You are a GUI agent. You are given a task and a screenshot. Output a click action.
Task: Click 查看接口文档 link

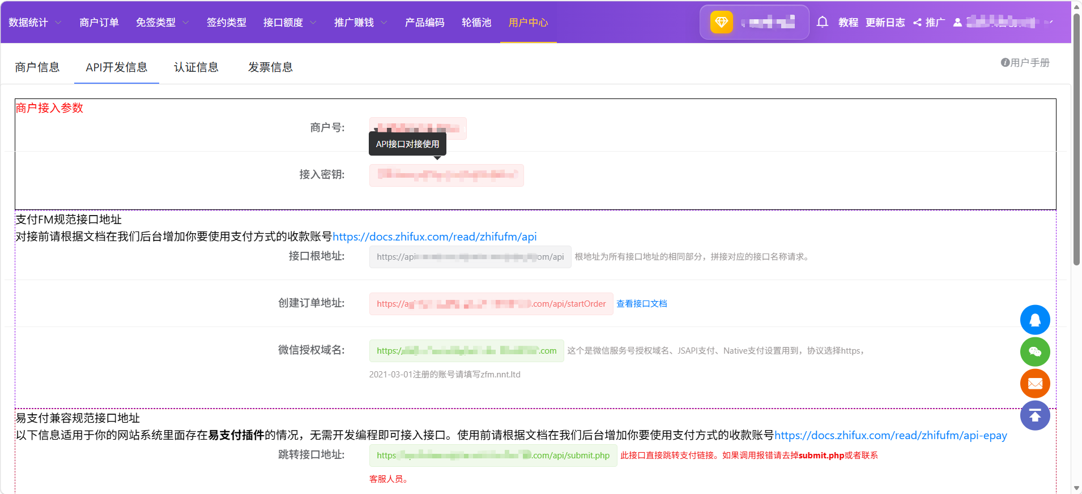pyautogui.click(x=642, y=304)
